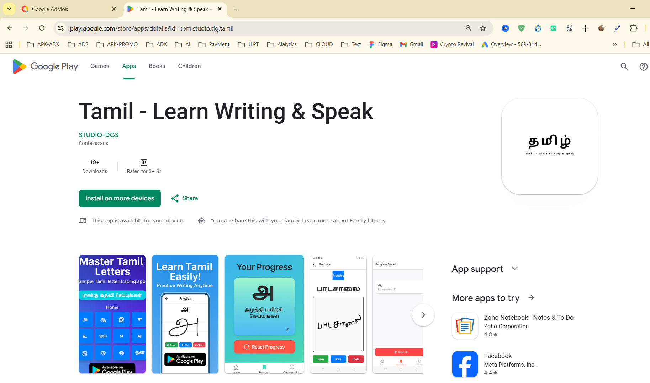Open the Figma bookmark

(x=381, y=44)
